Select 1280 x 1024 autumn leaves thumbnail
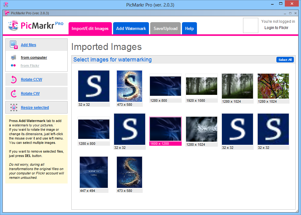Image resolution: width=301 pixels, height=215 pixels. pos(273,86)
